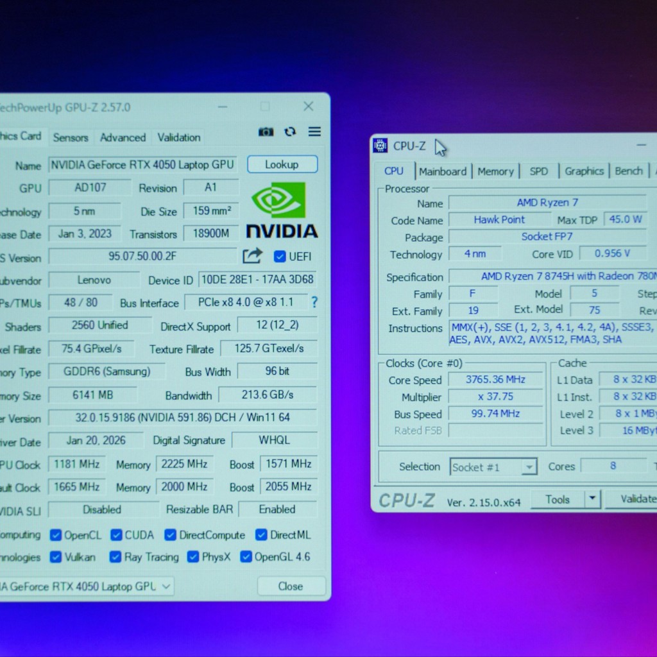Click the NVIDIA logo in GPU-Z
The image size is (657, 657).
pyautogui.click(x=282, y=210)
